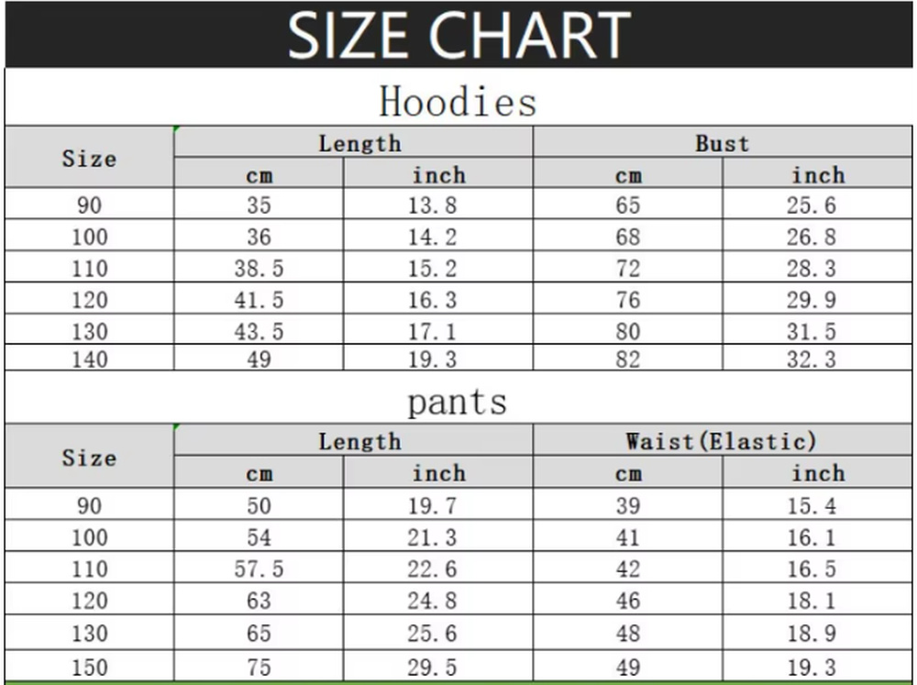
Task: Click the 43.5 cm hoodie length cell
Action: (x=259, y=331)
